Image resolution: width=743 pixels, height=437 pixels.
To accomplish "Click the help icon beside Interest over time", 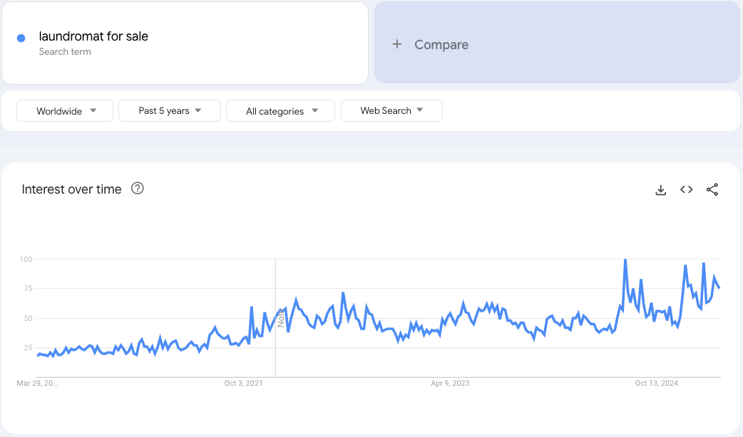I will [x=138, y=189].
